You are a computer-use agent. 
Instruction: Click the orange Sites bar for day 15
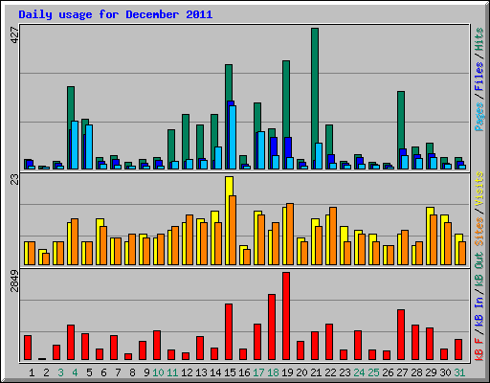233,230
